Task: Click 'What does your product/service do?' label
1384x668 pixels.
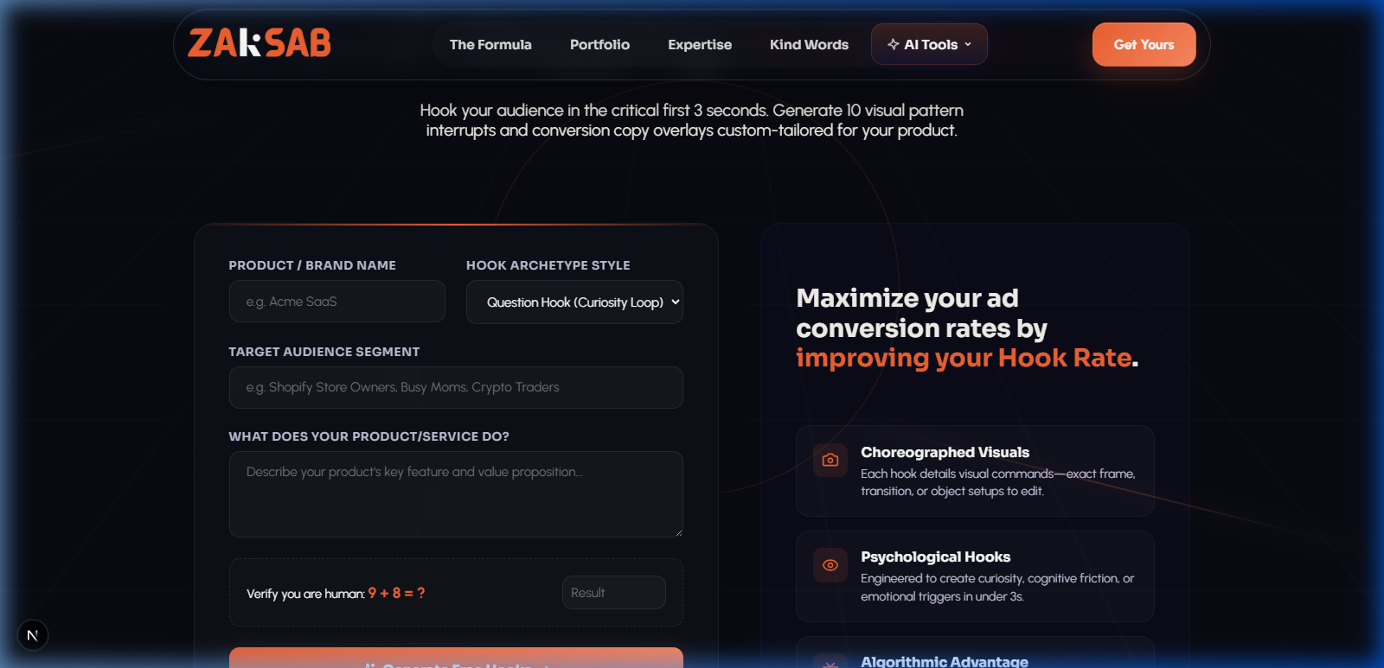Action: 369,436
